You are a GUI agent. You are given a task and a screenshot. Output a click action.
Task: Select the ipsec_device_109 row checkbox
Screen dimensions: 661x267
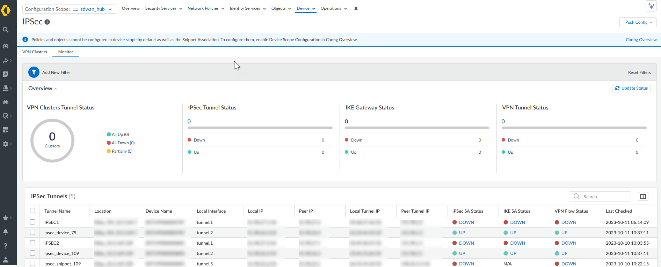pos(32,253)
